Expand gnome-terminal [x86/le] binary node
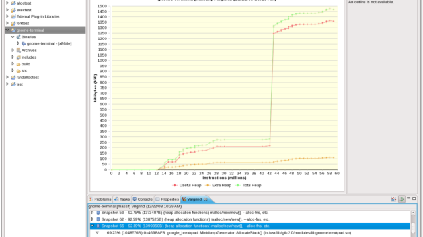 18,43
